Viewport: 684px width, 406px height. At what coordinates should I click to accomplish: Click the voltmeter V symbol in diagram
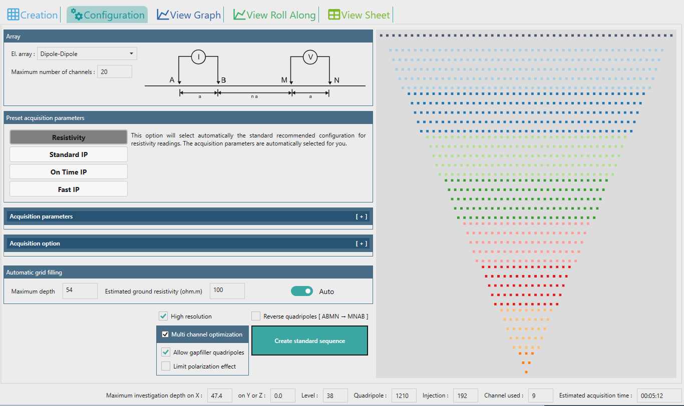coord(310,57)
